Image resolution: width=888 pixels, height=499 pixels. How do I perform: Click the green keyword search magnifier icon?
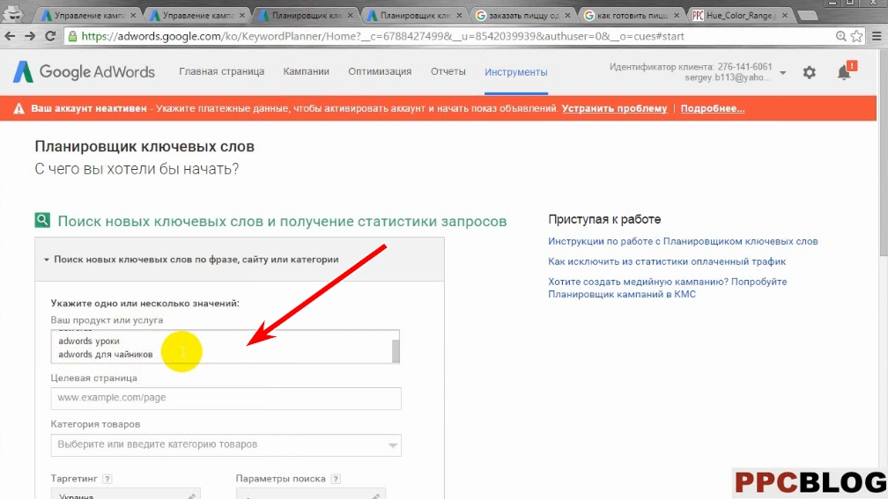click(42, 220)
